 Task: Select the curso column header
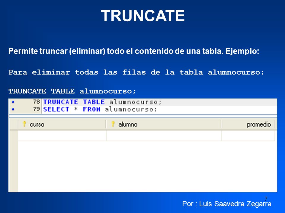[x=62, y=125]
